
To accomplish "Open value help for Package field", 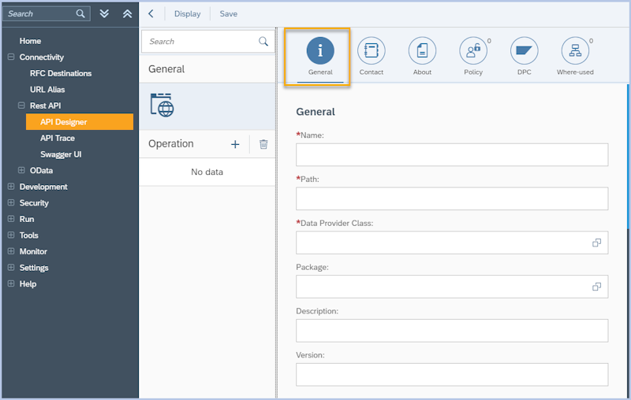I will [596, 287].
